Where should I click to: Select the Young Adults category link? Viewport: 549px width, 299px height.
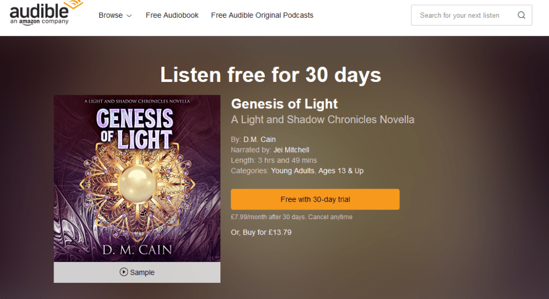click(292, 171)
